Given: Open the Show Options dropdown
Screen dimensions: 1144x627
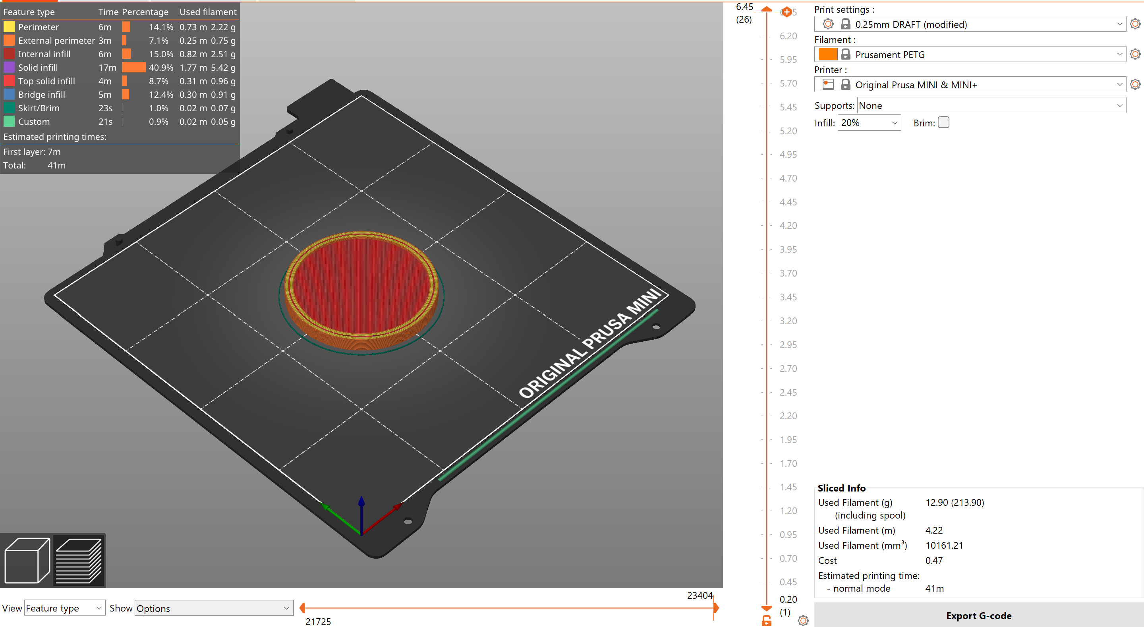Looking at the screenshot, I should pyautogui.click(x=213, y=608).
